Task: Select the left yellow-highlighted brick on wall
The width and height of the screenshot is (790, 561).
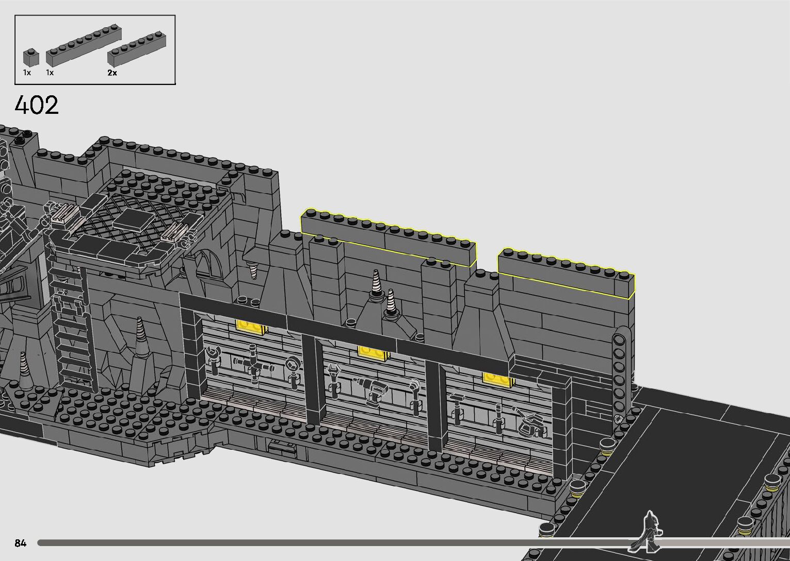Action: point(388,238)
